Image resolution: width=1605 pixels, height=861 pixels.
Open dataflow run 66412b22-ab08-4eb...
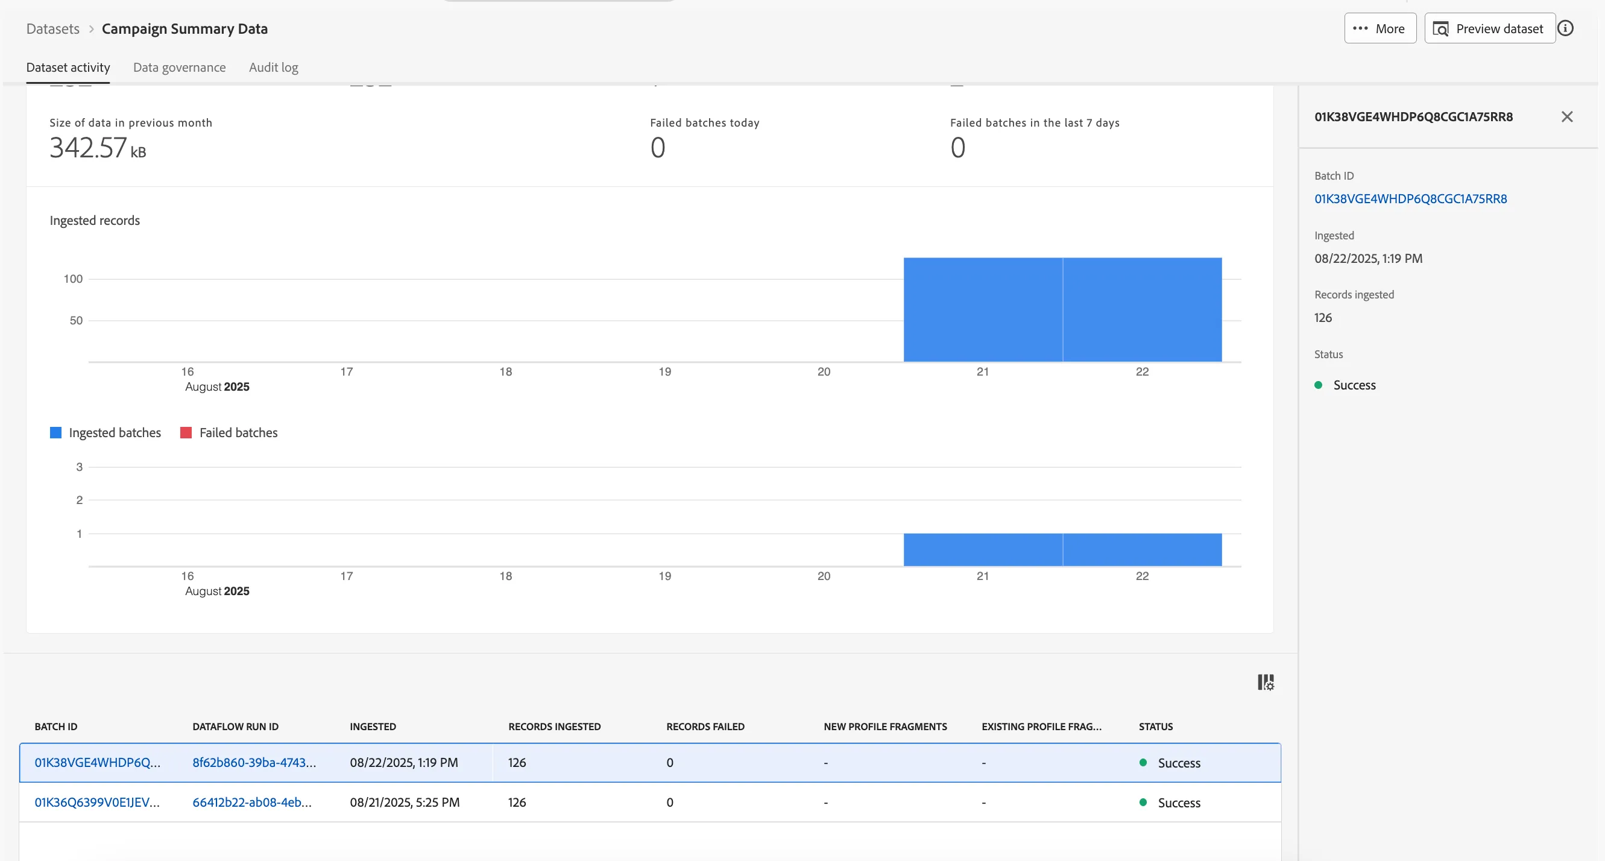pos(251,803)
